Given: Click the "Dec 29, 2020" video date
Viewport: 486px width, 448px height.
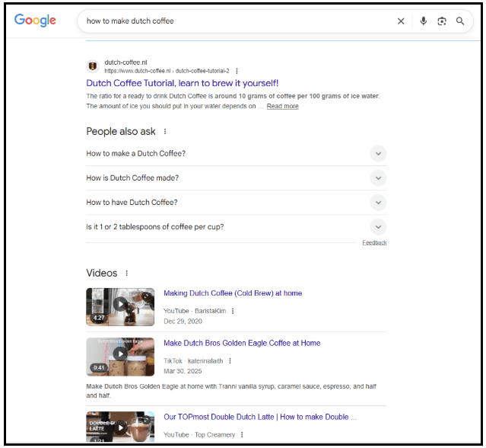Looking at the screenshot, I should [x=183, y=322].
